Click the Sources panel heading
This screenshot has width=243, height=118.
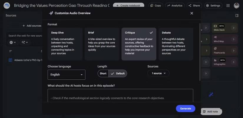click(x=11, y=16)
